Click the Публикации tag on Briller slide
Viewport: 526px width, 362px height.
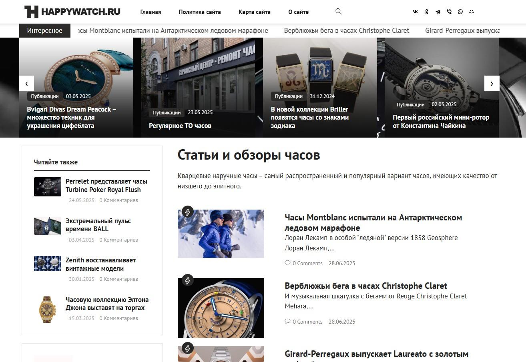tap(289, 96)
